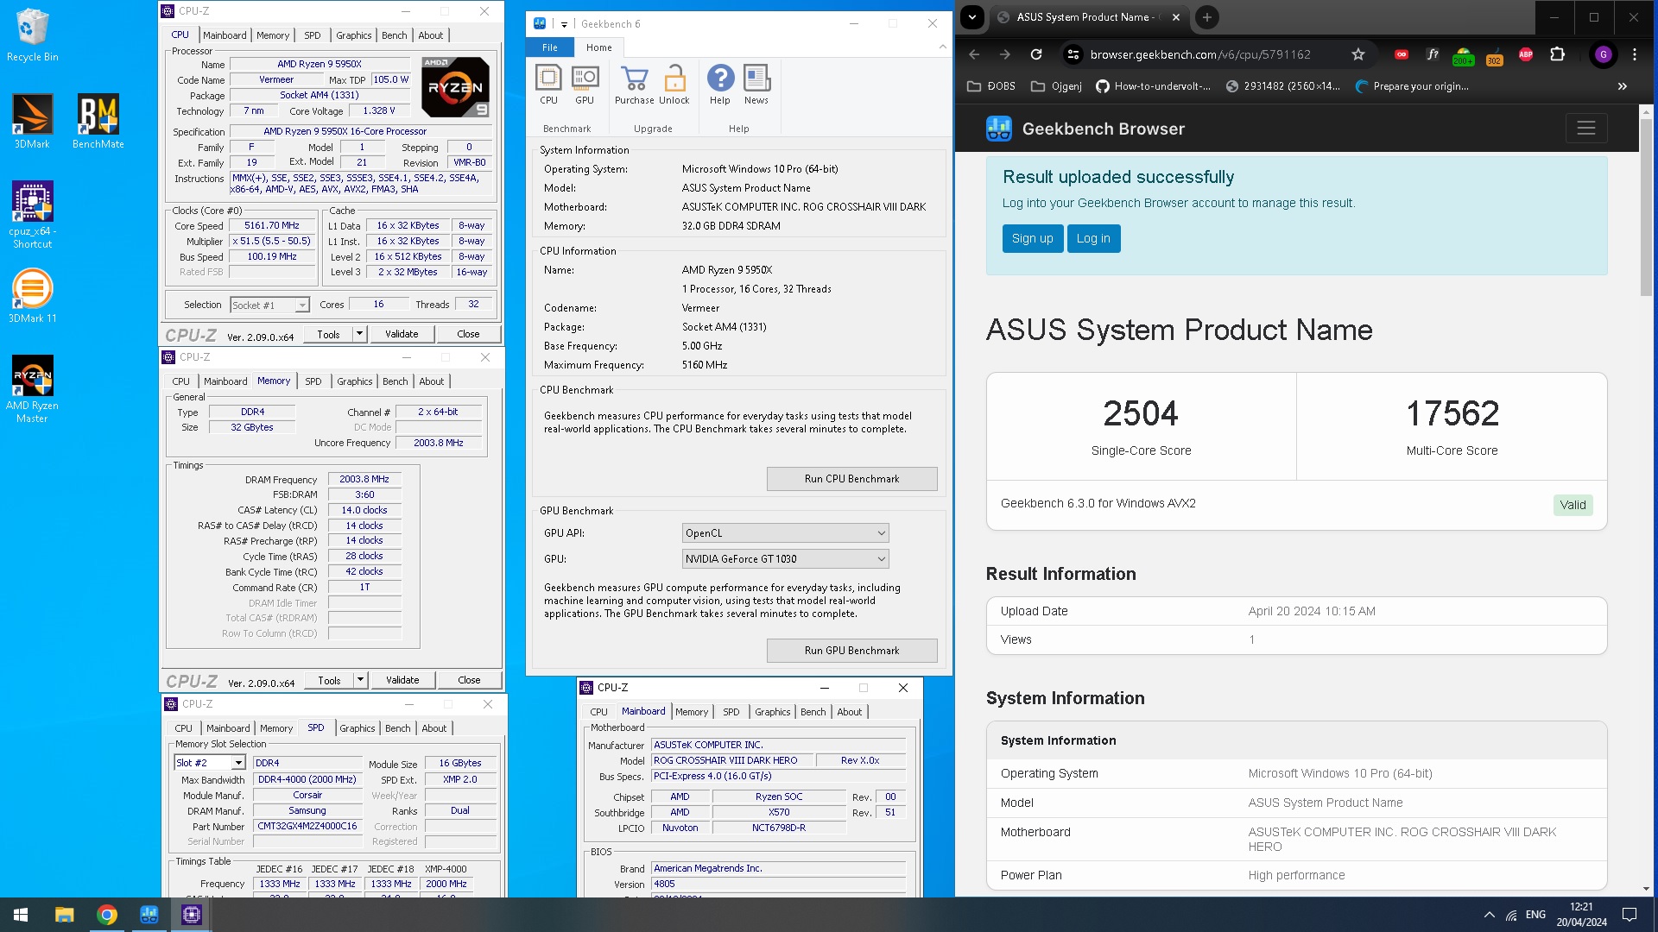Open the BenchMate desktop icon
This screenshot has height=932, width=1658.
(x=98, y=122)
